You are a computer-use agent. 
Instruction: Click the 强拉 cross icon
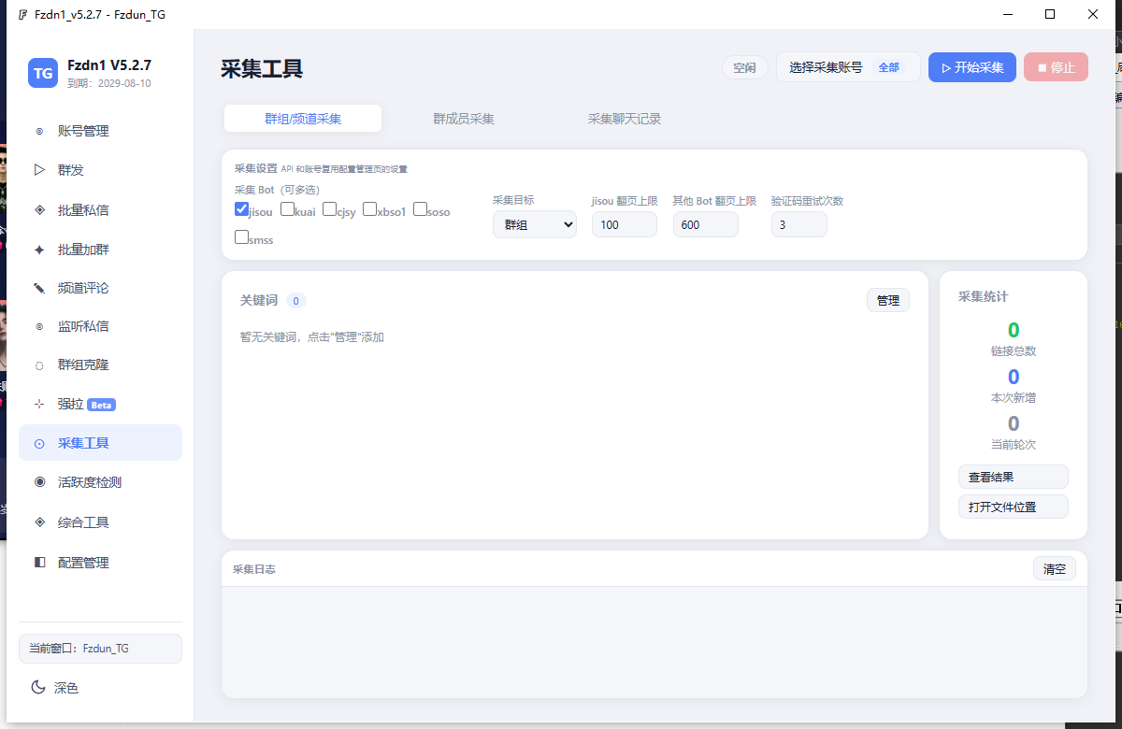pyautogui.click(x=39, y=404)
